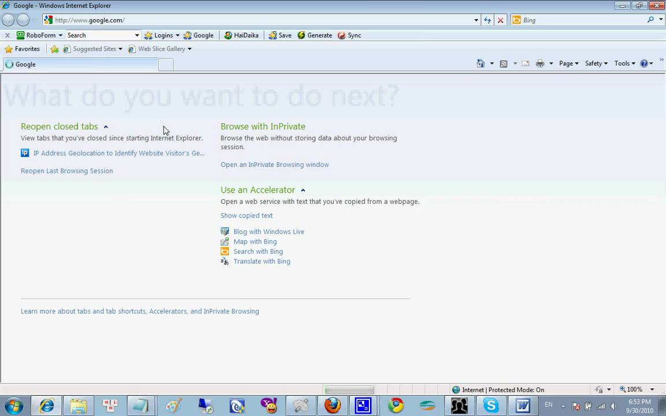Open Internet Explorer from the taskbar
Viewport: 666px width, 416px height.
click(47, 406)
